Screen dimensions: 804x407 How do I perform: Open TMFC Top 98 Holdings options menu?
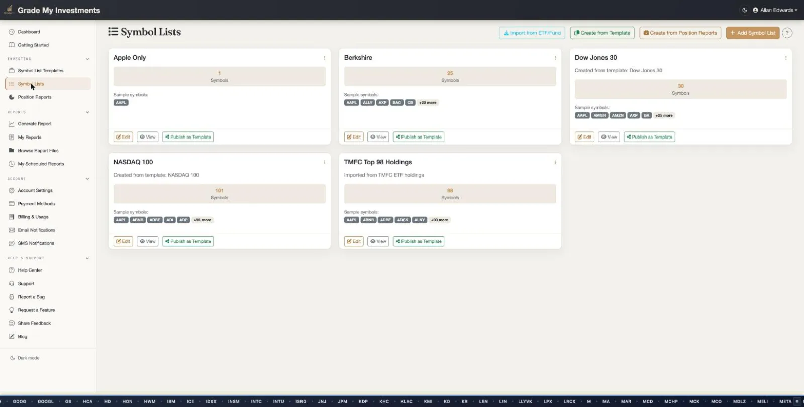coord(555,162)
